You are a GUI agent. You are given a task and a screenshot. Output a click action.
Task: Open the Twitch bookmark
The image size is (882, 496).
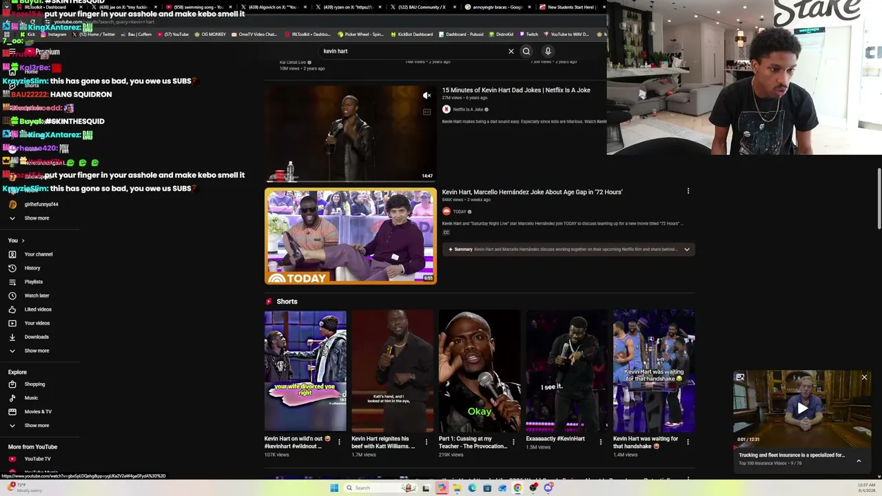pos(529,34)
